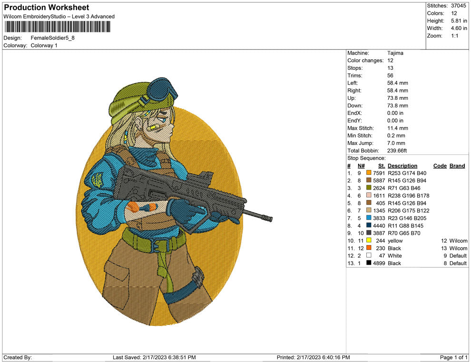Click the Last Saved timestamp
The width and height of the screenshot is (471, 362).
point(154,357)
